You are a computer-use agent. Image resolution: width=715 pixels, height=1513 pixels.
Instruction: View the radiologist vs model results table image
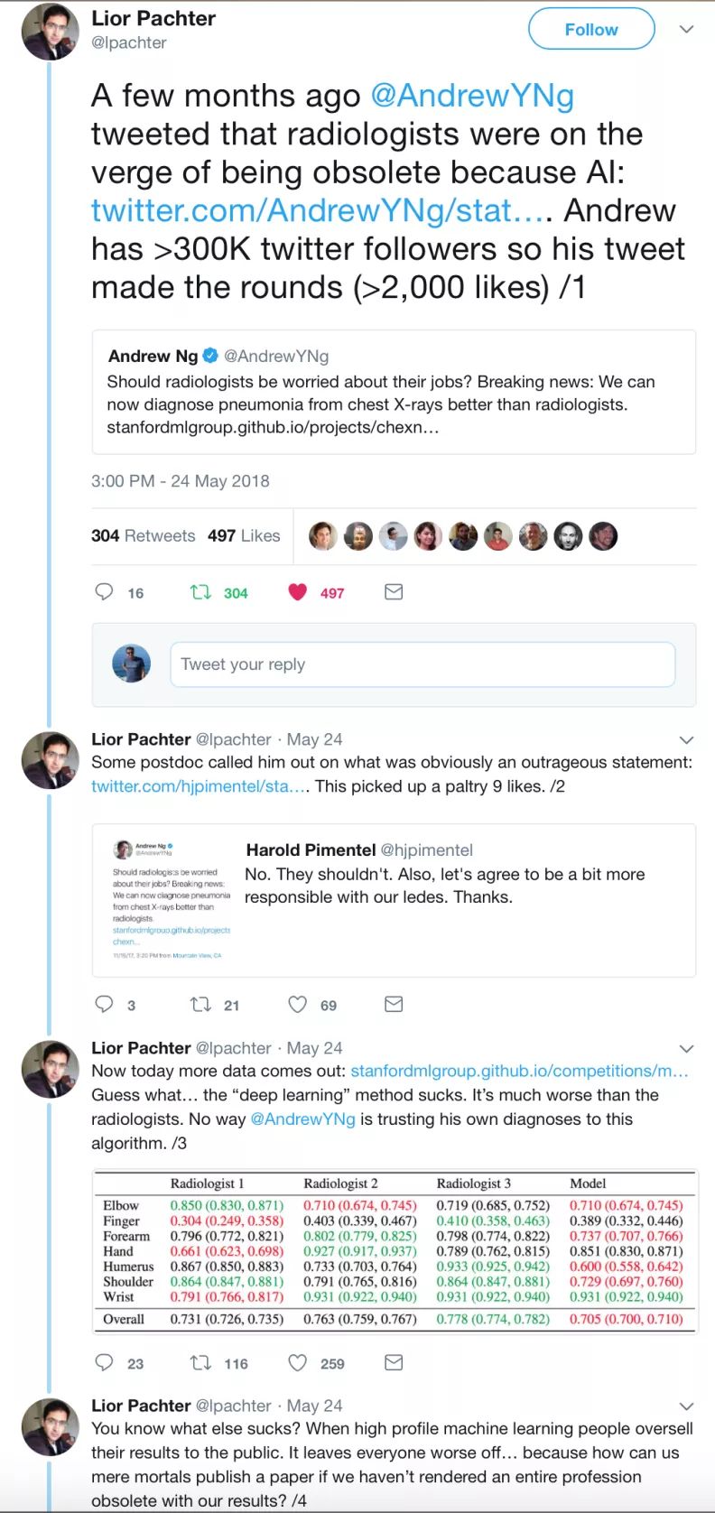click(x=395, y=1250)
